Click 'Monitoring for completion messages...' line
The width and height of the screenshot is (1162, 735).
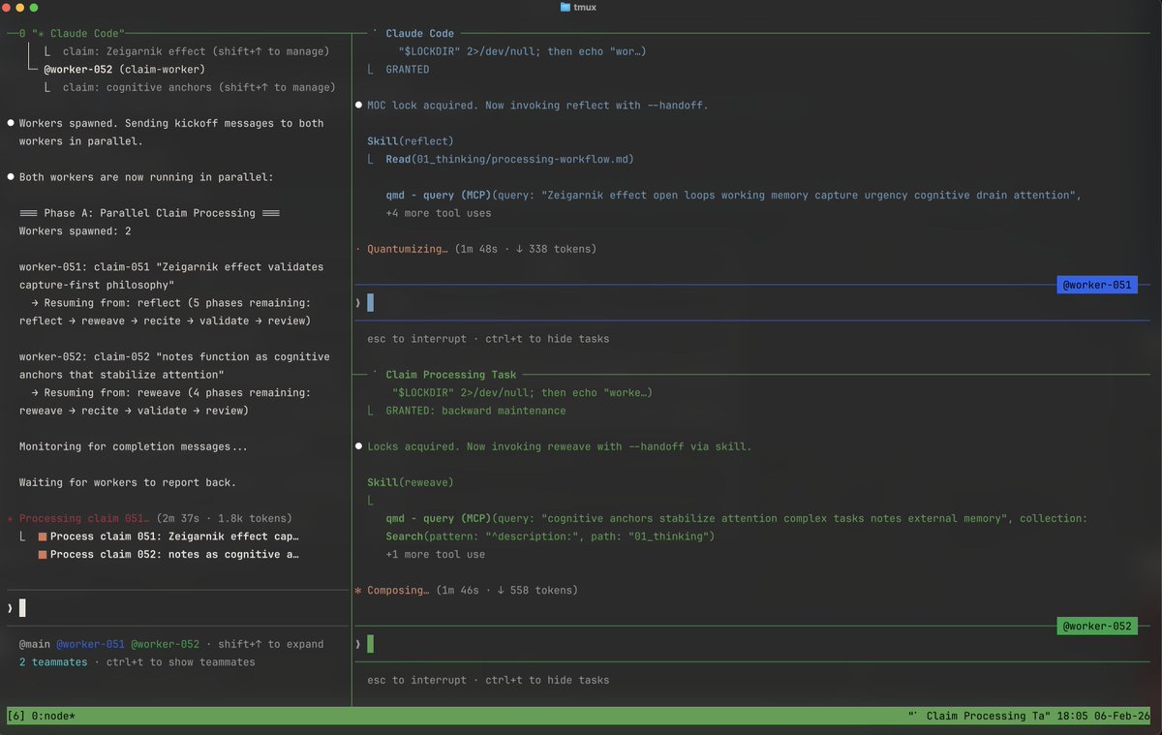[x=134, y=447]
